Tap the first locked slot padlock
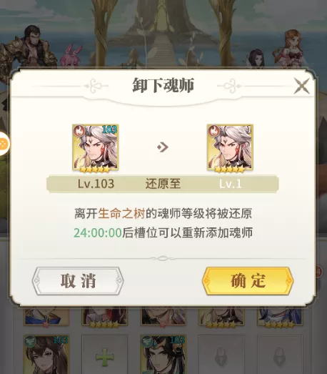327x374 pixels. (221, 357)
